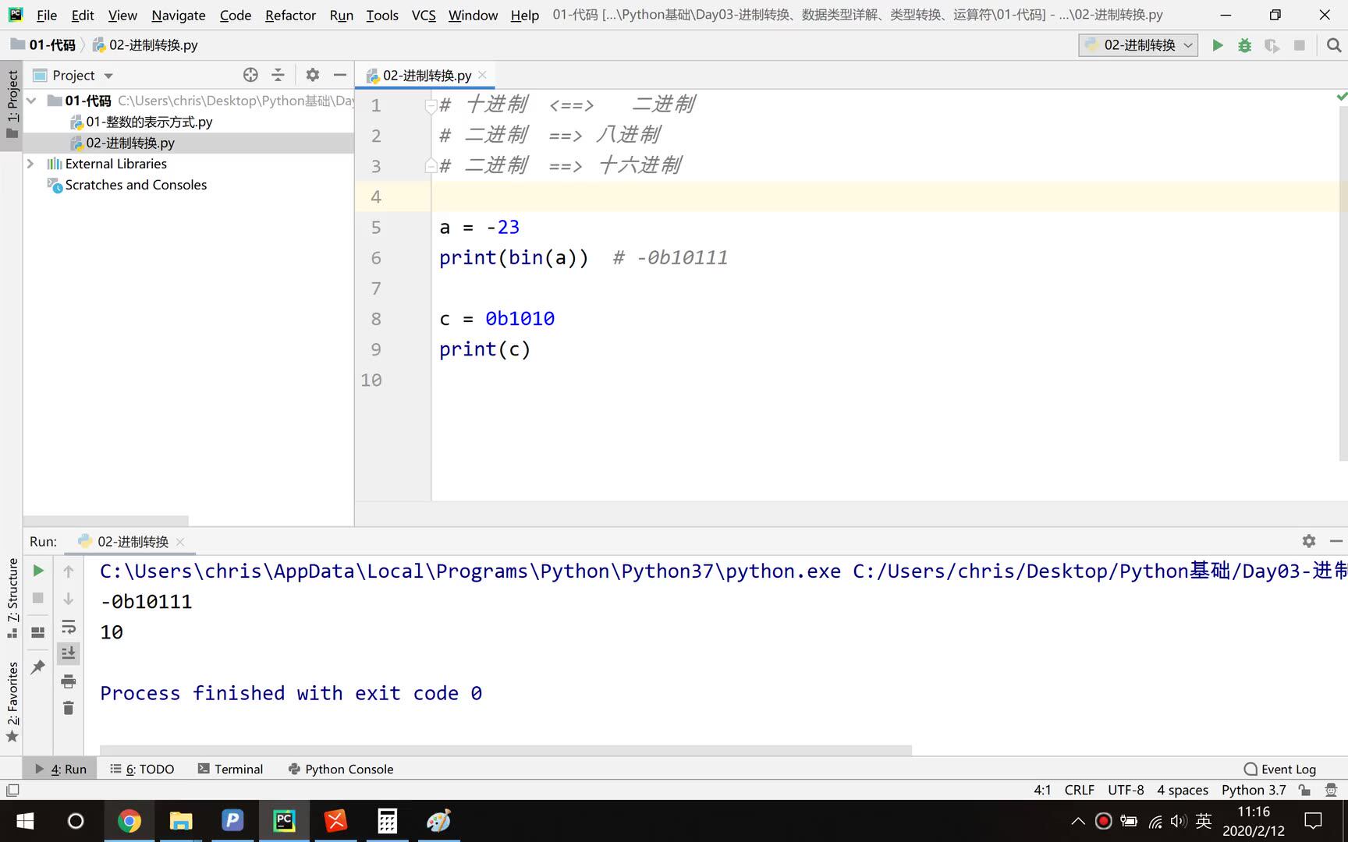Viewport: 1348px width, 842px height.
Task: Open Python 3.7 interpreter selector
Action: 1253,790
